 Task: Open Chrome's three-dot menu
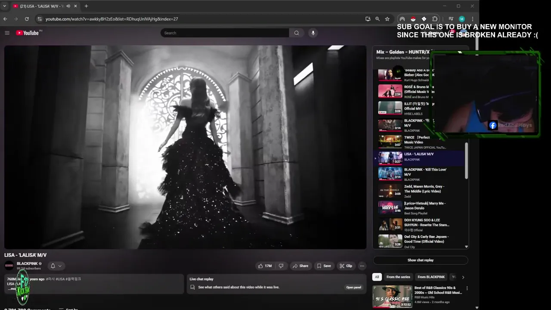pos(472,19)
